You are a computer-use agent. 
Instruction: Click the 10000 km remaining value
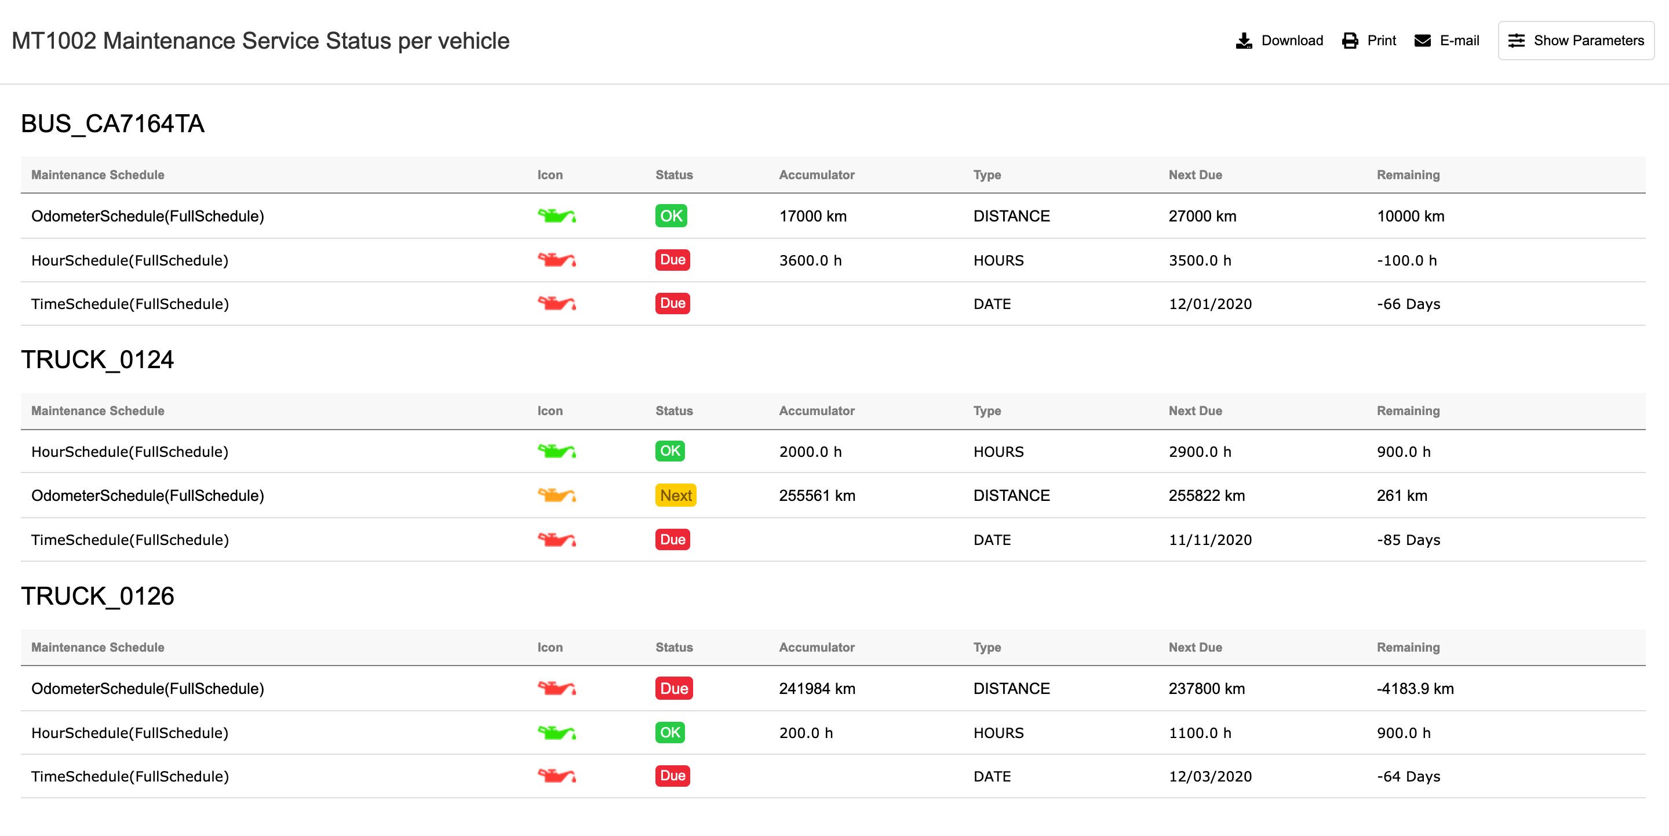1411,216
